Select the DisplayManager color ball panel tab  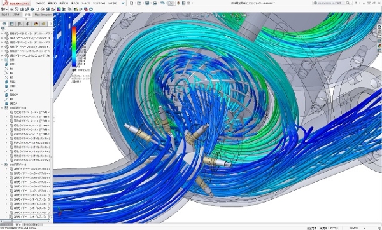click(36, 24)
